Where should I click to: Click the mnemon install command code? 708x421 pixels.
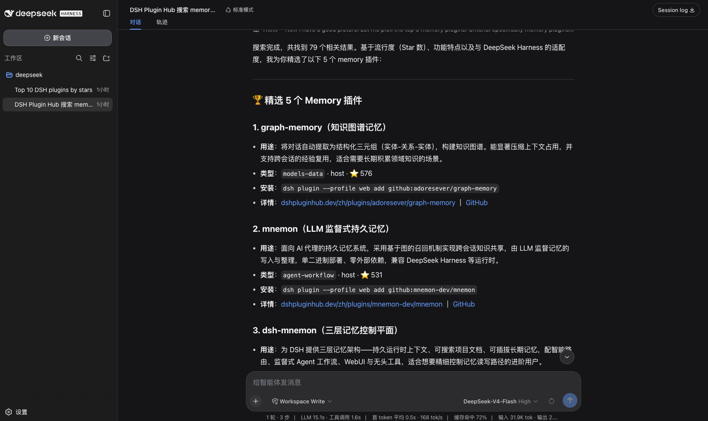pos(379,290)
